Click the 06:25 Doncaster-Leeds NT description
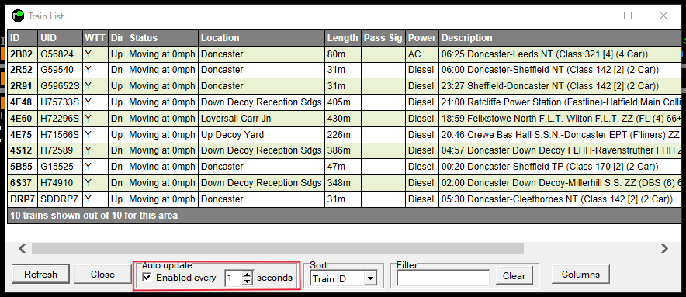 pos(560,54)
